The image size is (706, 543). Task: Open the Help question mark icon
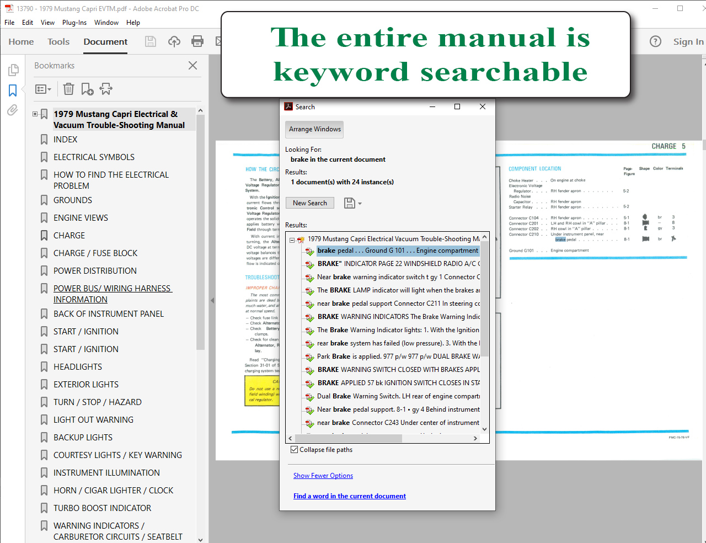click(x=655, y=41)
